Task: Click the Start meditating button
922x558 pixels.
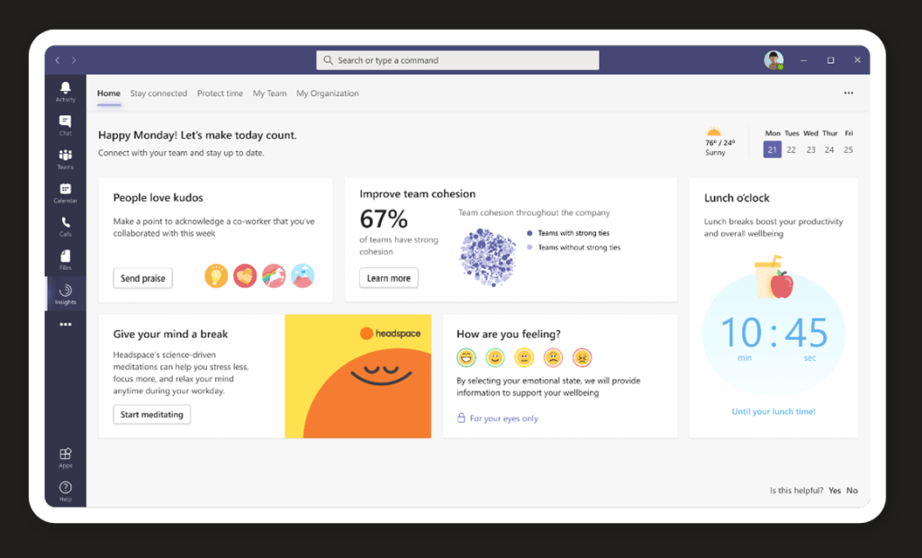Action: point(151,414)
